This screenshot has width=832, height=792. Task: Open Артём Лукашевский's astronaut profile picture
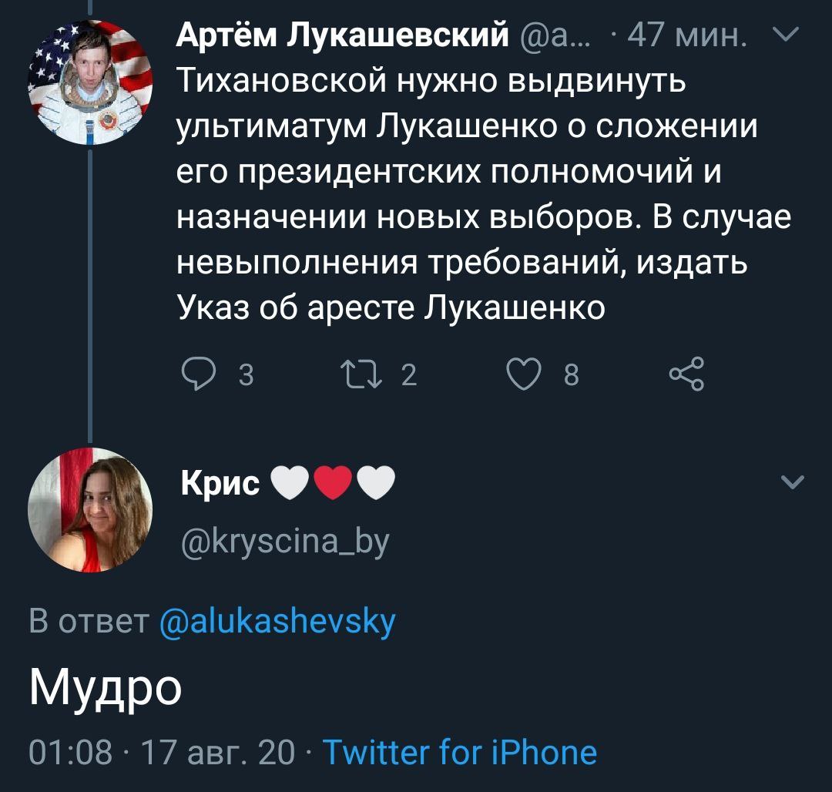(x=90, y=82)
